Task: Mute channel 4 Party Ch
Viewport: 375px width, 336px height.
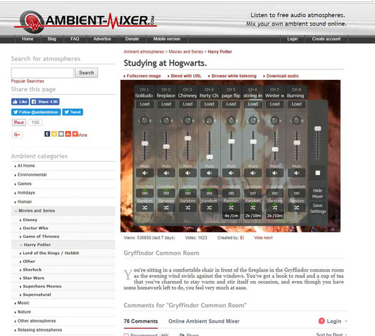Action: click(x=209, y=173)
